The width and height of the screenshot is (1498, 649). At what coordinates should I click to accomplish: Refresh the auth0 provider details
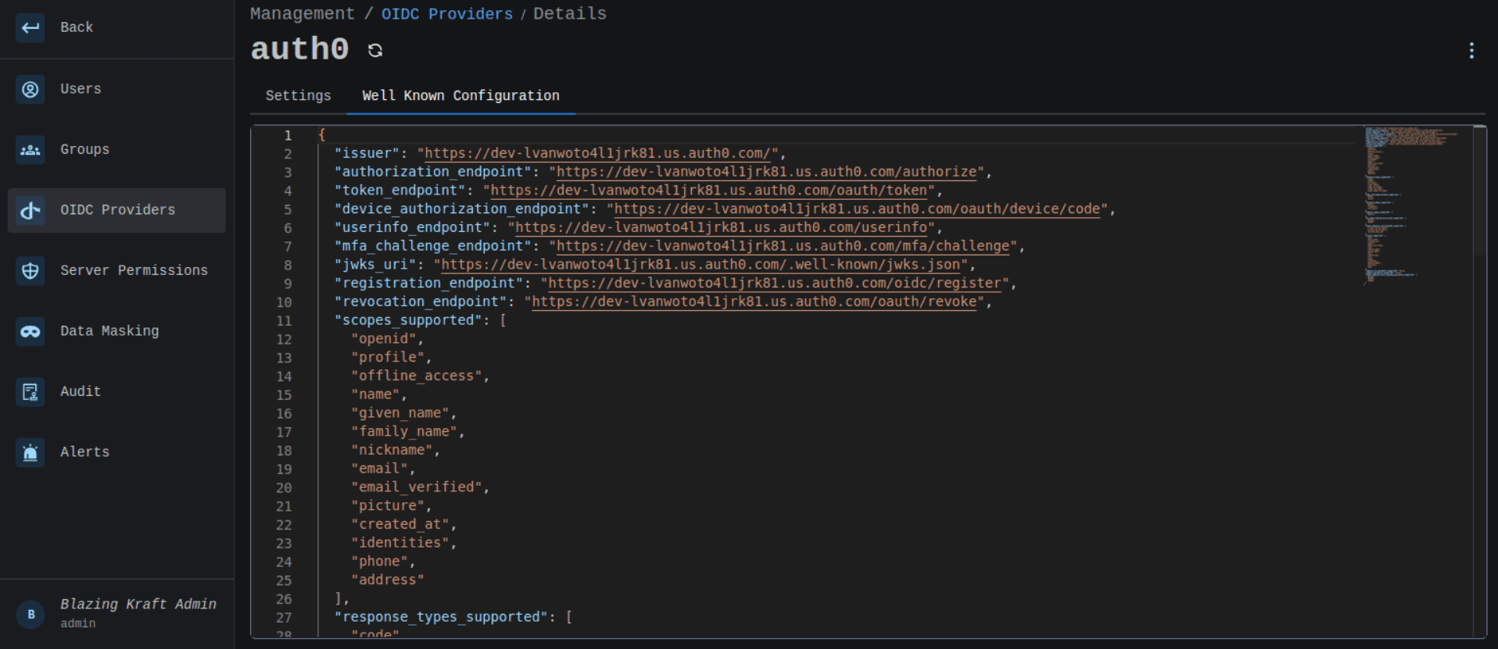tap(375, 51)
